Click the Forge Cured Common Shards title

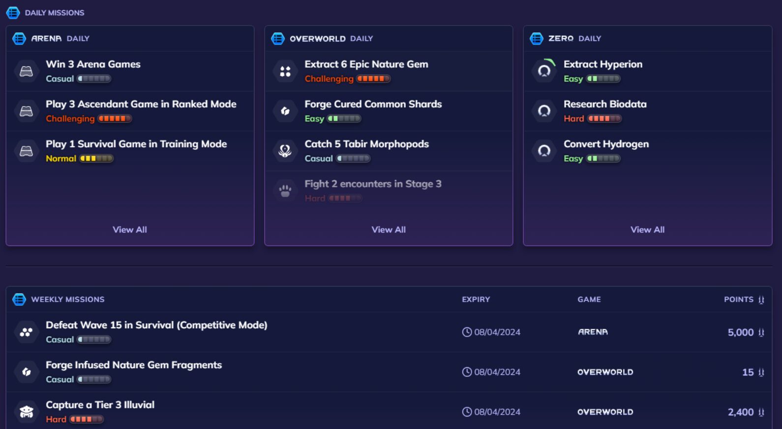point(373,104)
